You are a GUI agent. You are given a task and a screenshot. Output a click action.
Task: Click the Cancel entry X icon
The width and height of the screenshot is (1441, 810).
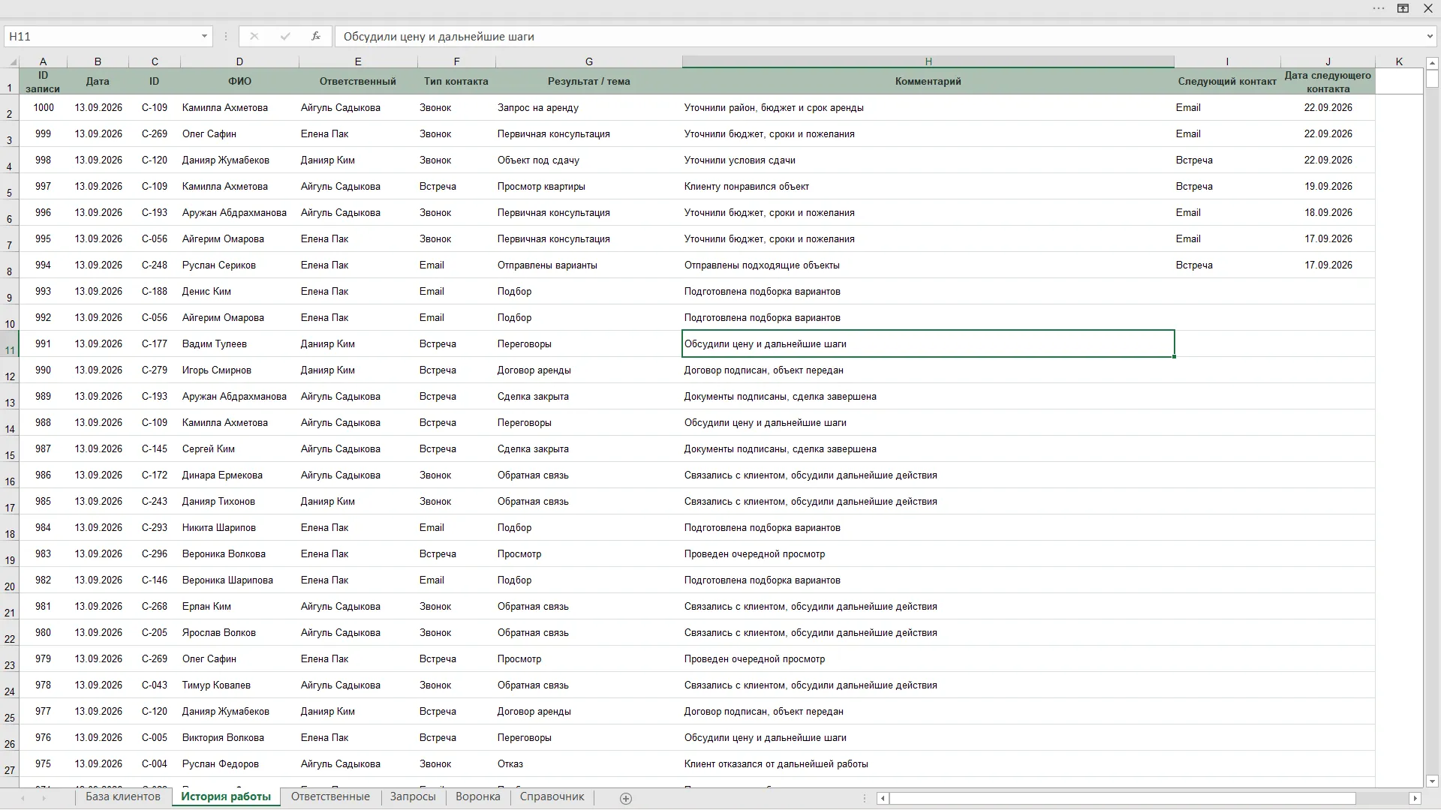(254, 36)
